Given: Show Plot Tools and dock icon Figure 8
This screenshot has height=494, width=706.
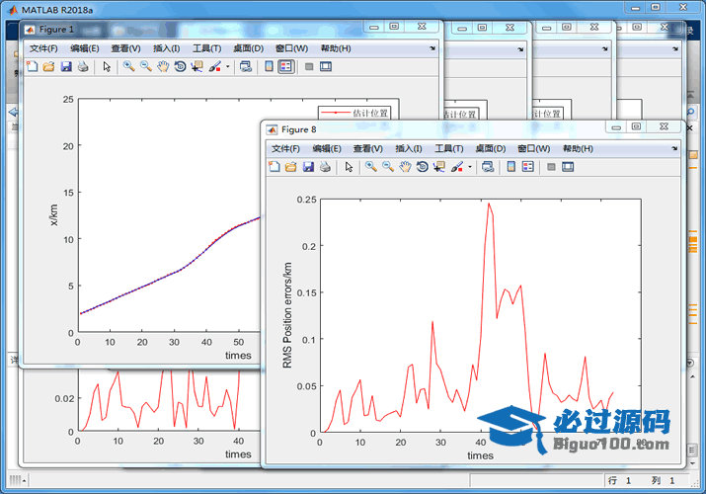Looking at the screenshot, I should point(568,167).
